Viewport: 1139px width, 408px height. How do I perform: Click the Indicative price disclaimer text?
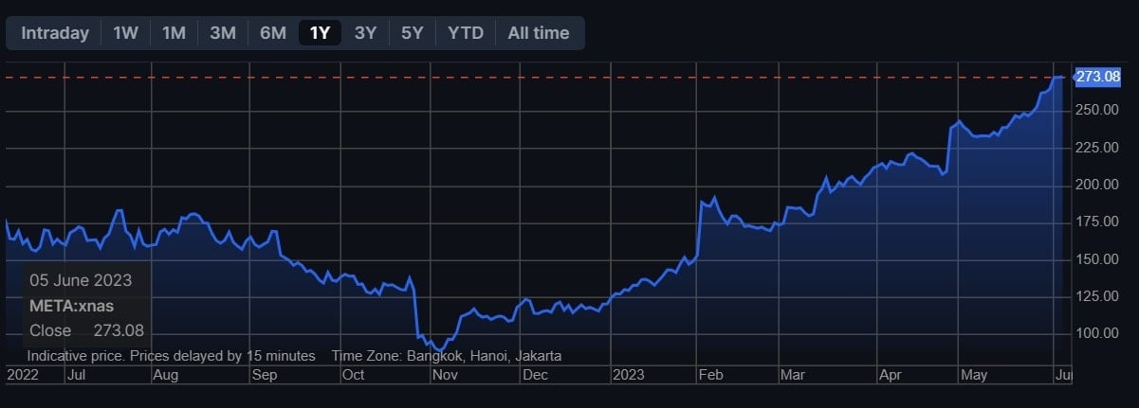[x=172, y=356]
